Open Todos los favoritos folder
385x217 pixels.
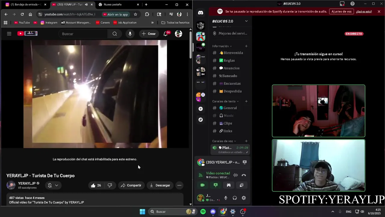click(x=175, y=23)
